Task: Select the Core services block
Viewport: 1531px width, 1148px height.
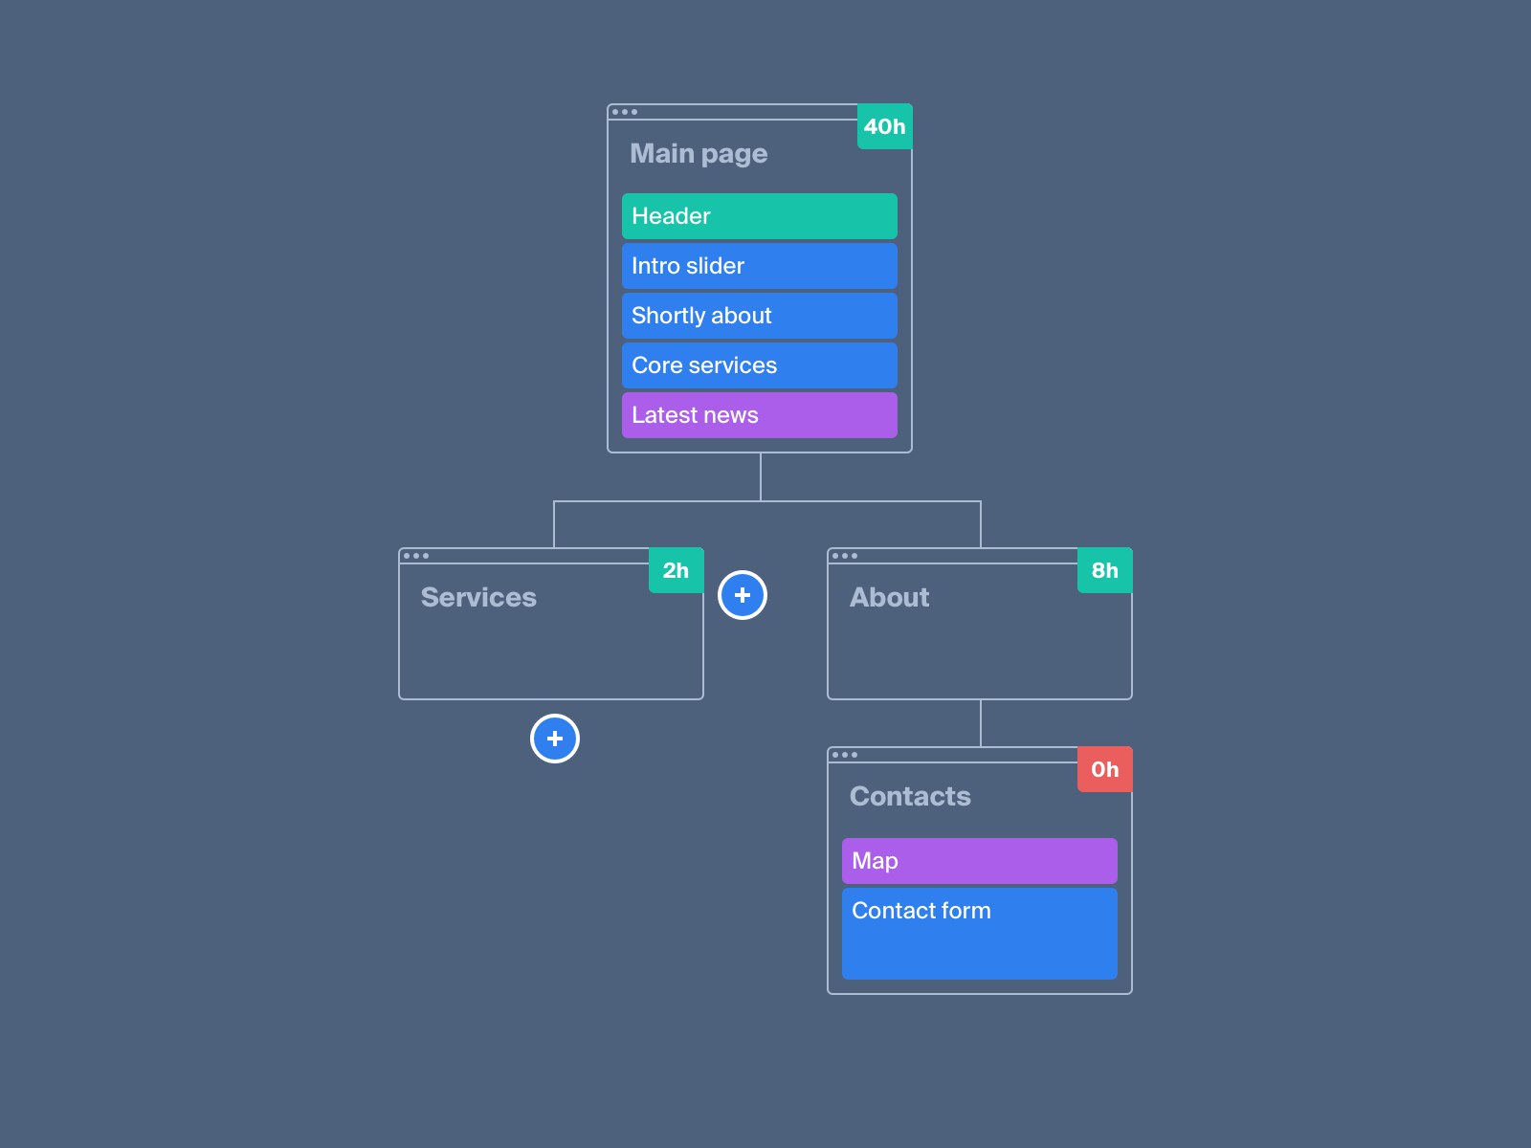Action: pyautogui.click(x=760, y=365)
